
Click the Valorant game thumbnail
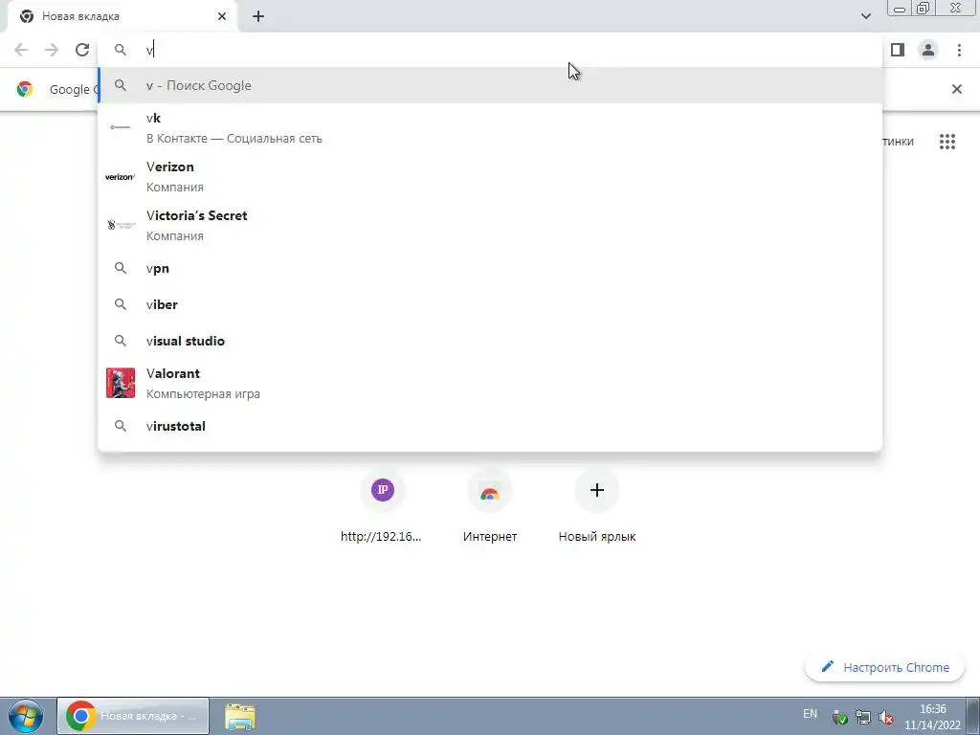121,383
